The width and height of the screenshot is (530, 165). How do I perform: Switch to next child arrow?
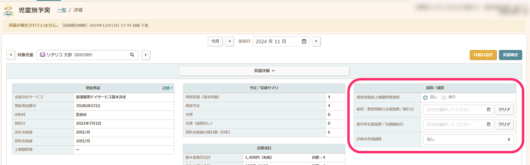[146, 55]
